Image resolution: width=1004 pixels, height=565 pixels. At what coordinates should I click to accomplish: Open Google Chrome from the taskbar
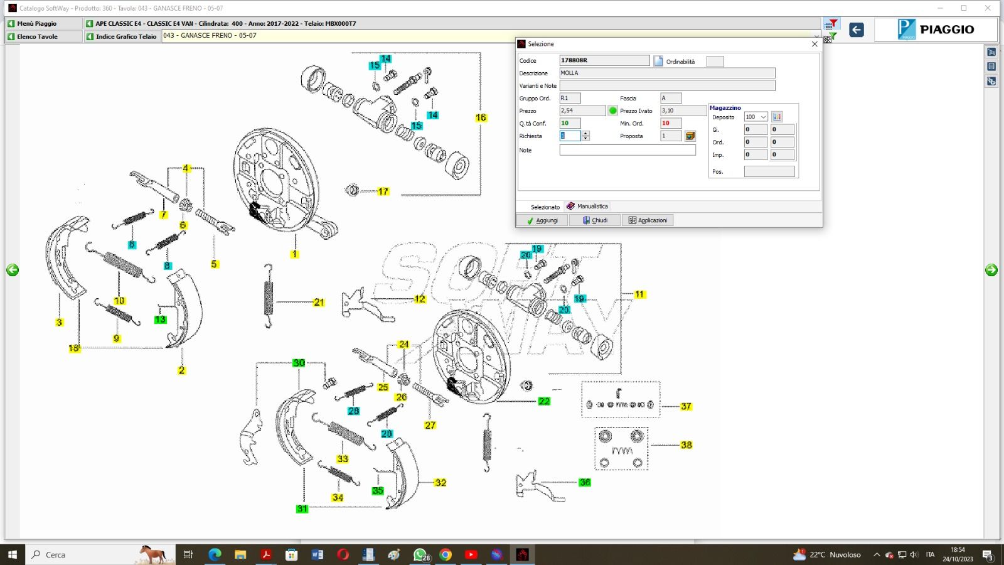pyautogui.click(x=446, y=554)
